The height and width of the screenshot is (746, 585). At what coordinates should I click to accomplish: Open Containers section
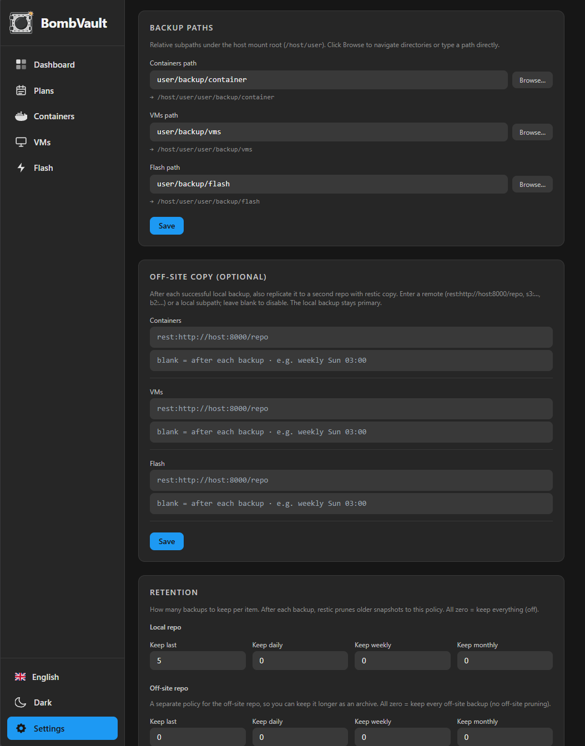click(x=62, y=116)
